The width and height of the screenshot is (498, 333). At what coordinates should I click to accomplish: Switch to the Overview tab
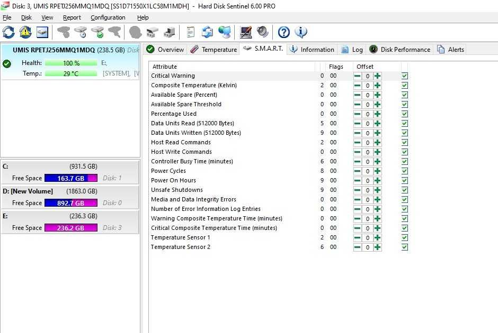click(x=165, y=50)
